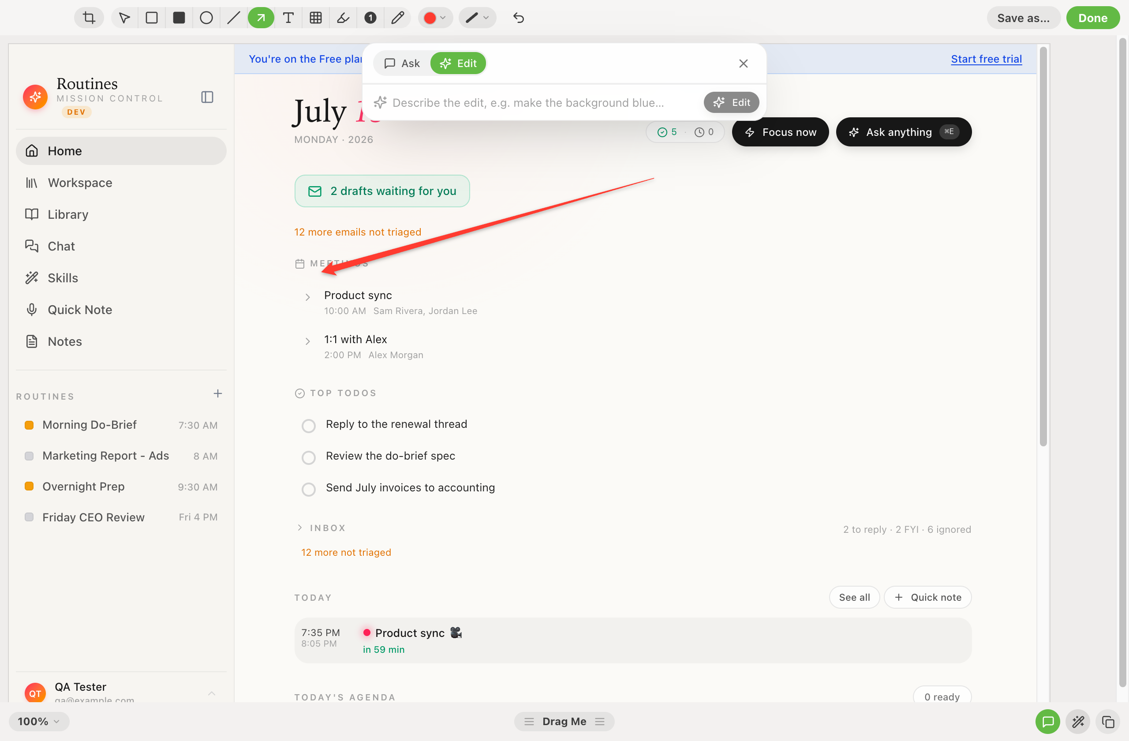Viewport: 1129px width, 741px height.
Task: Select the arrow annotation tool
Action: pyautogui.click(x=261, y=18)
